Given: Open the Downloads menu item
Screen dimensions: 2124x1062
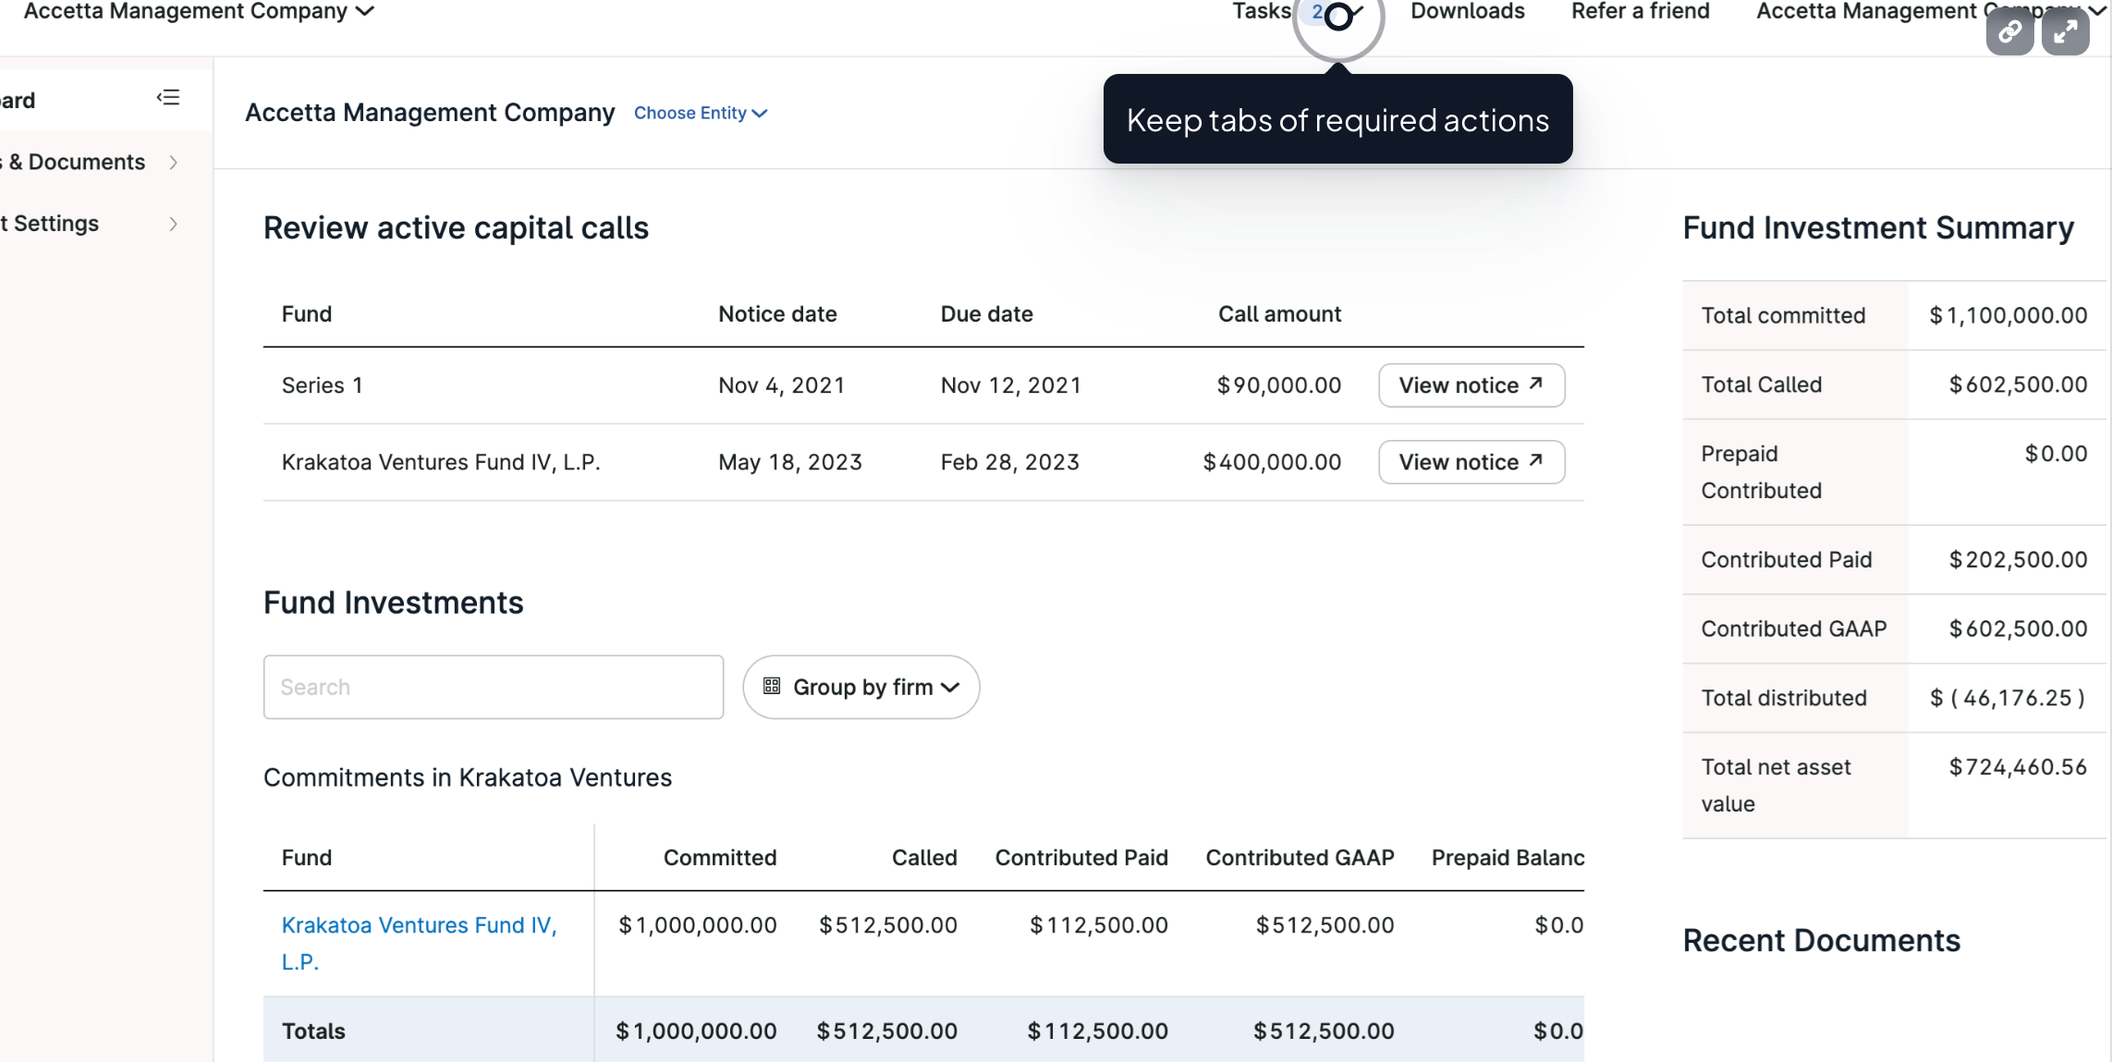Looking at the screenshot, I should 1467,11.
